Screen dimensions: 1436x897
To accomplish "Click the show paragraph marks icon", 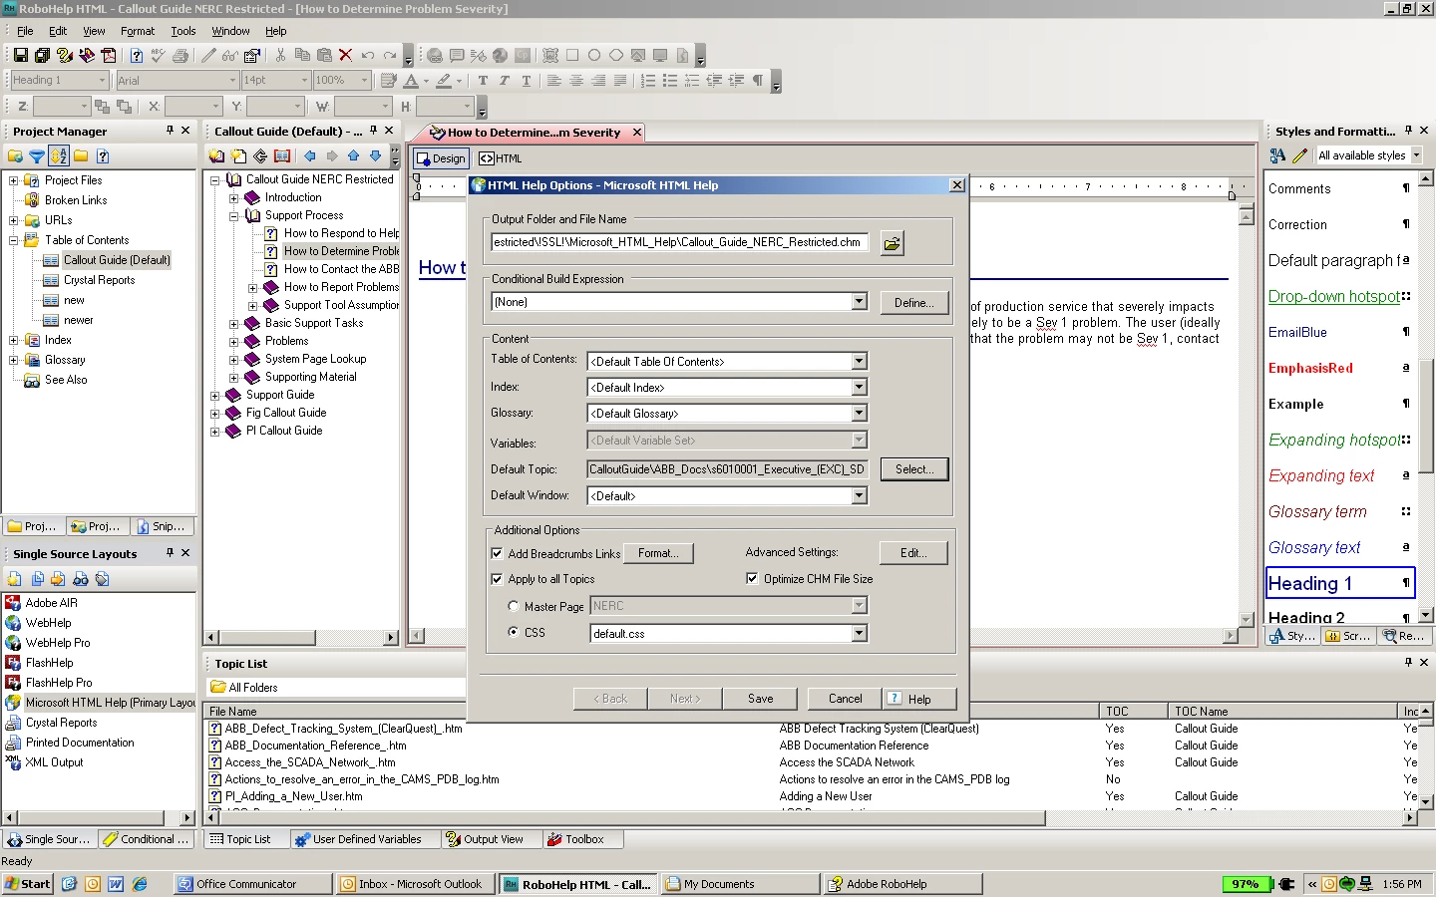I will [x=758, y=81].
